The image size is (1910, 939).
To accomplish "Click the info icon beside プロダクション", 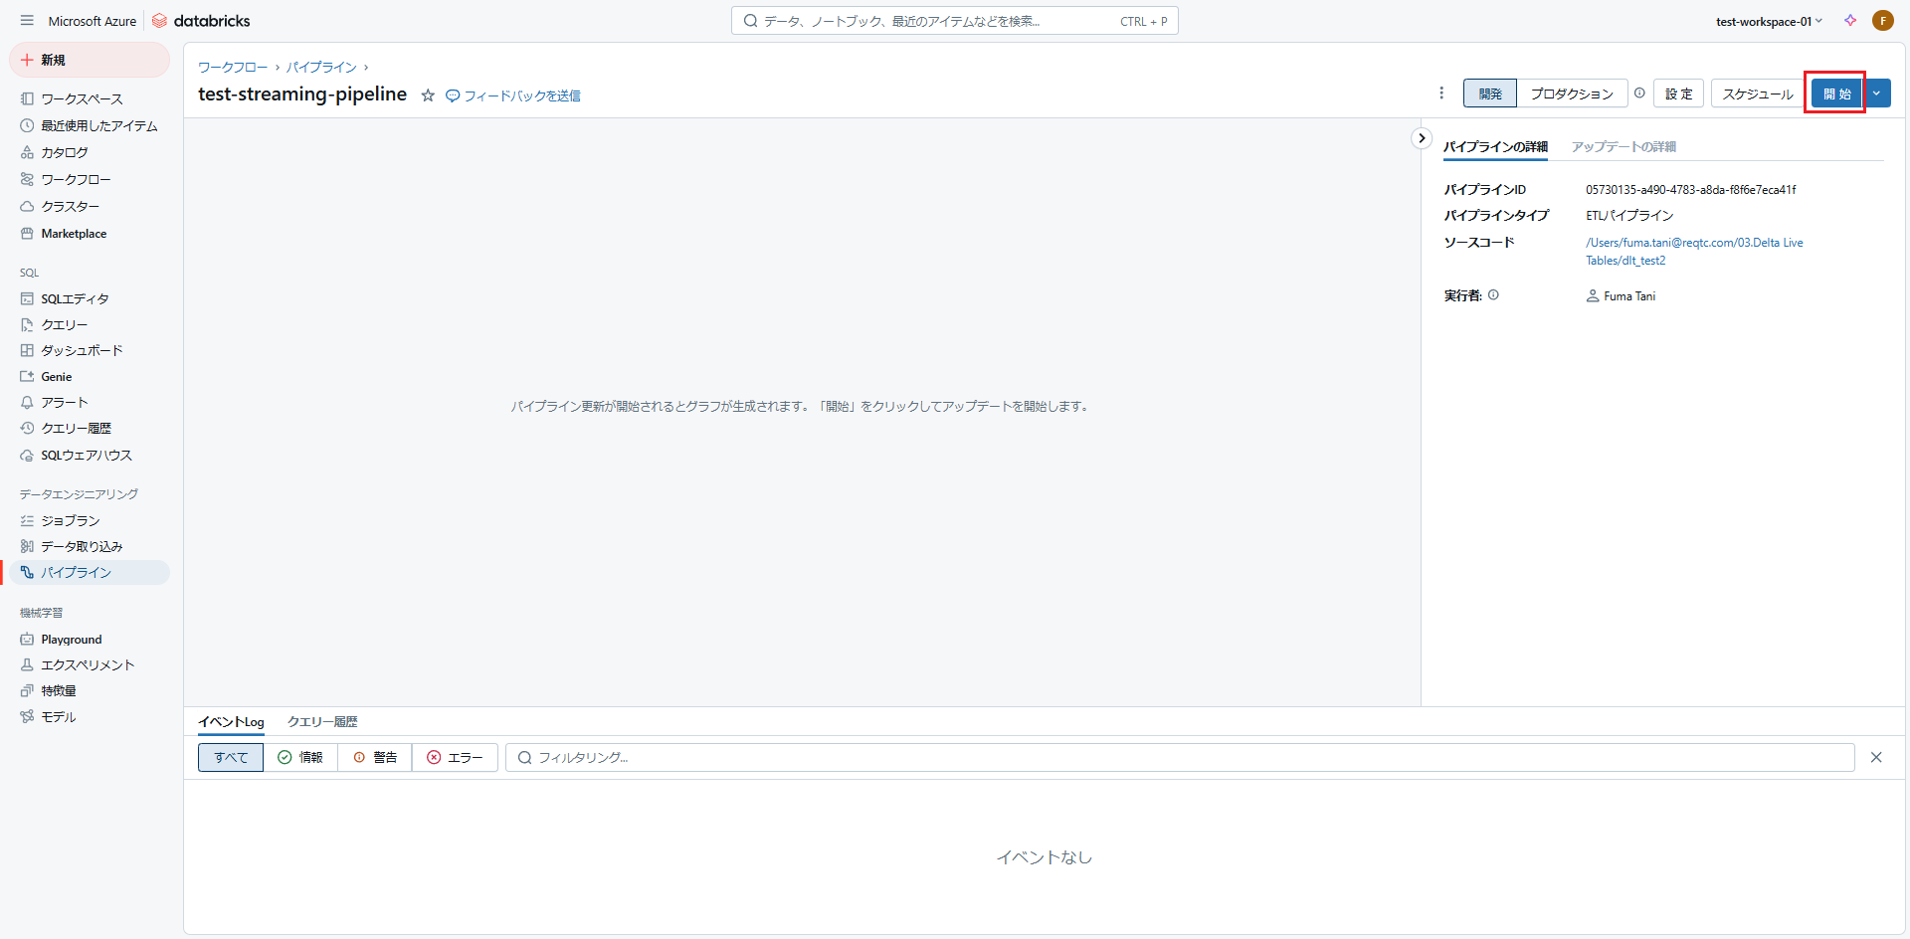I will (1639, 94).
